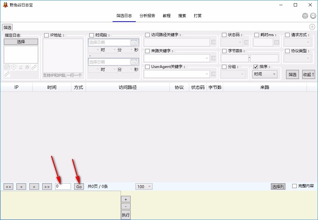The height and width of the screenshot is (220, 318).
Task: Click the 选择 button to choose logs
Action: point(21,42)
